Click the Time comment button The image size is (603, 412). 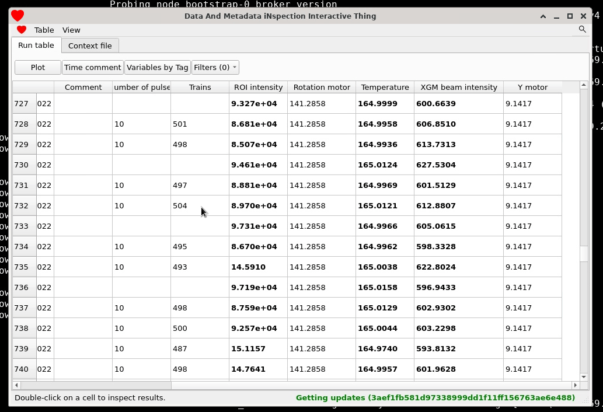[93, 67]
